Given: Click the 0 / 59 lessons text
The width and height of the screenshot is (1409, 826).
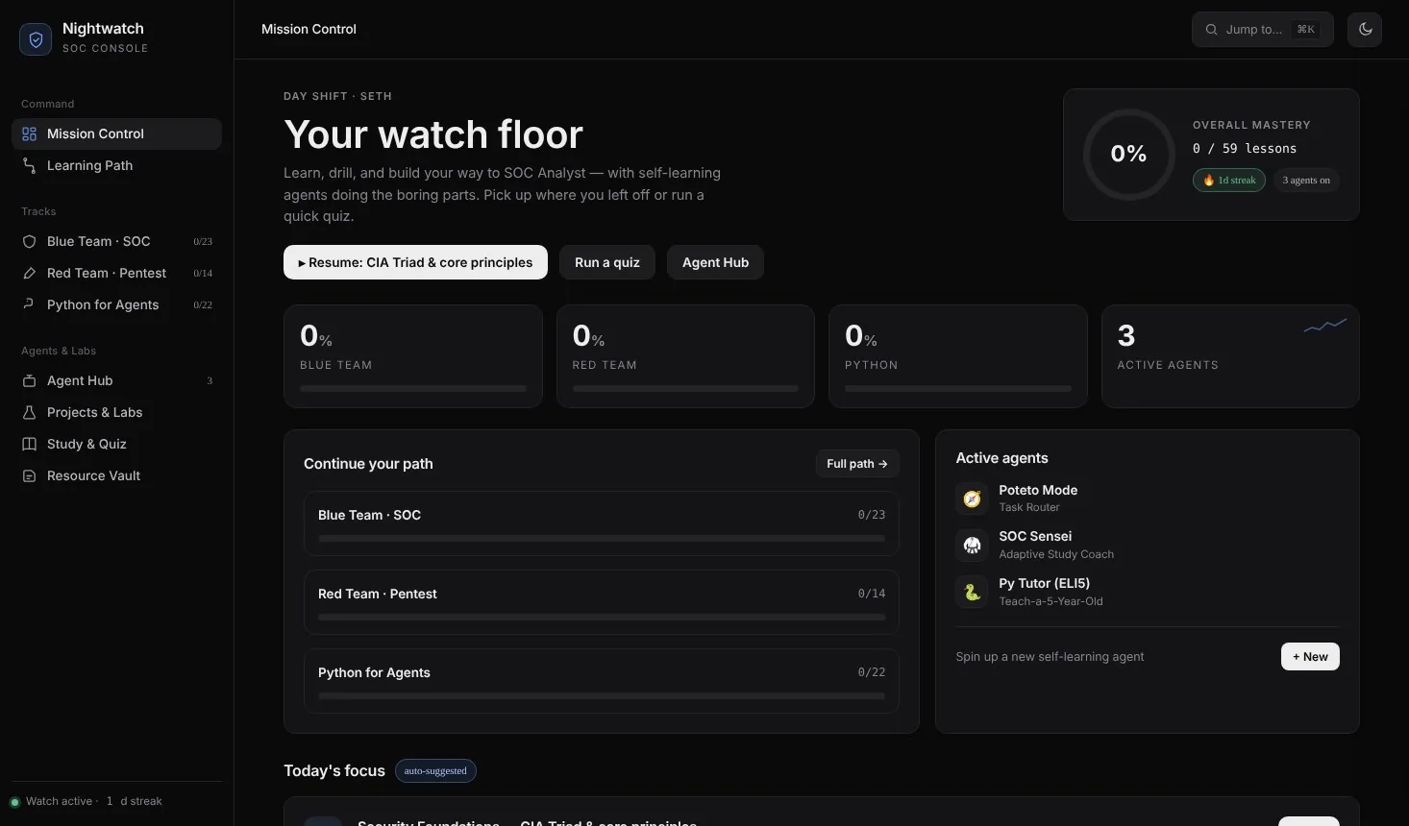Looking at the screenshot, I should 1245,149.
